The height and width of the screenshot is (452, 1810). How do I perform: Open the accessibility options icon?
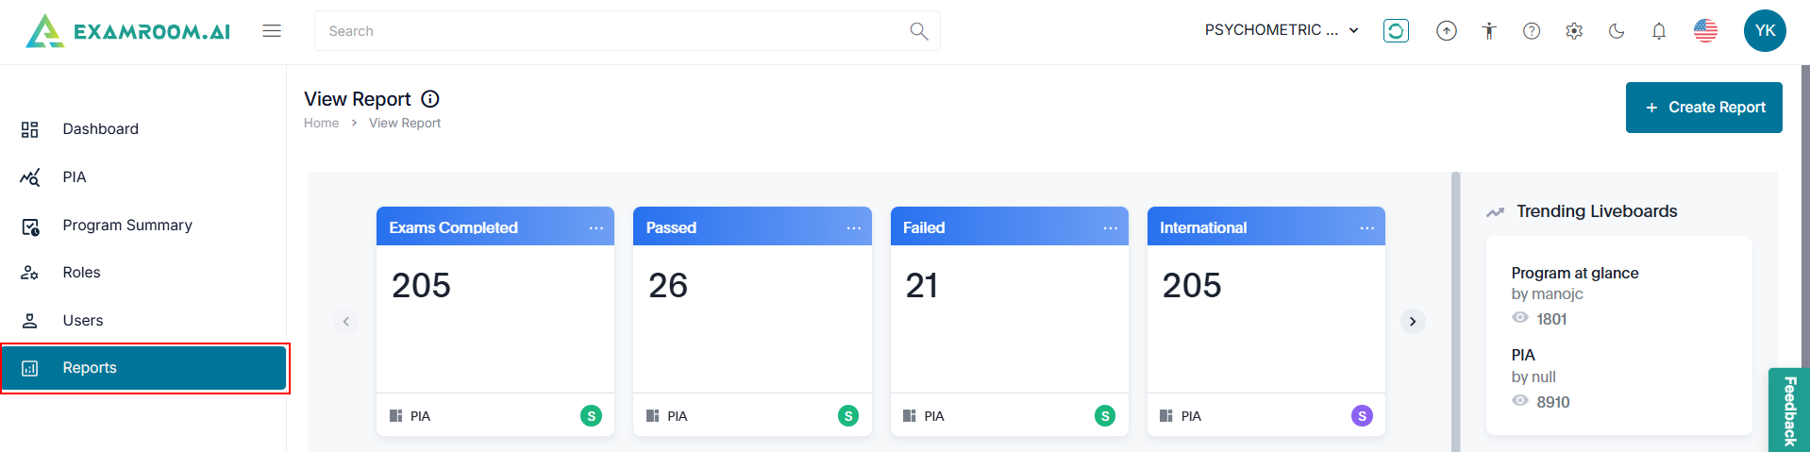(1489, 31)
